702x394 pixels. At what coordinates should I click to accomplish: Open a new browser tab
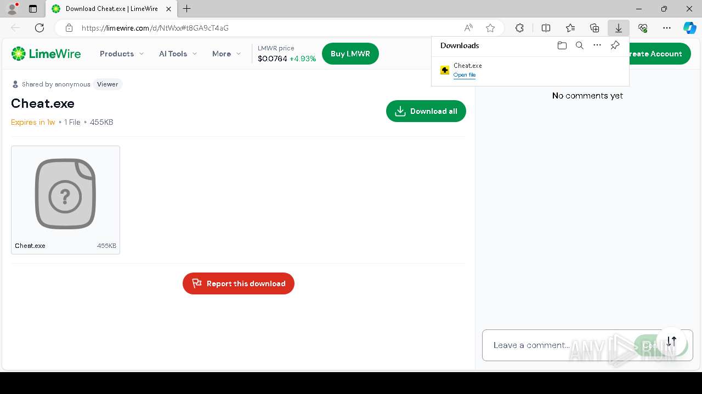(187, 9)
